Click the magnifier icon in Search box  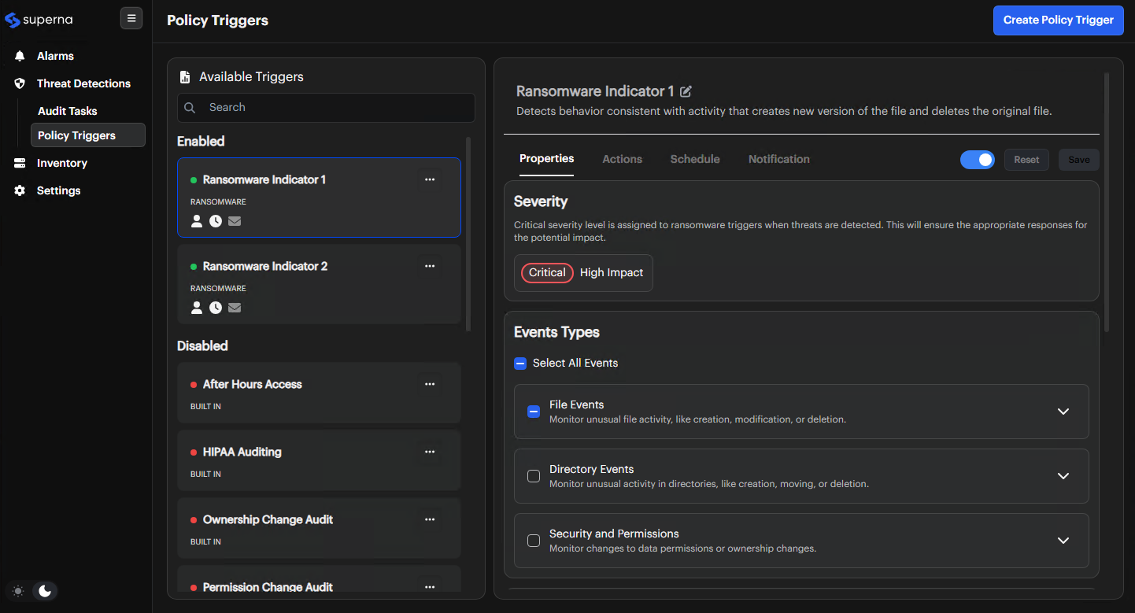coord(190,108)
